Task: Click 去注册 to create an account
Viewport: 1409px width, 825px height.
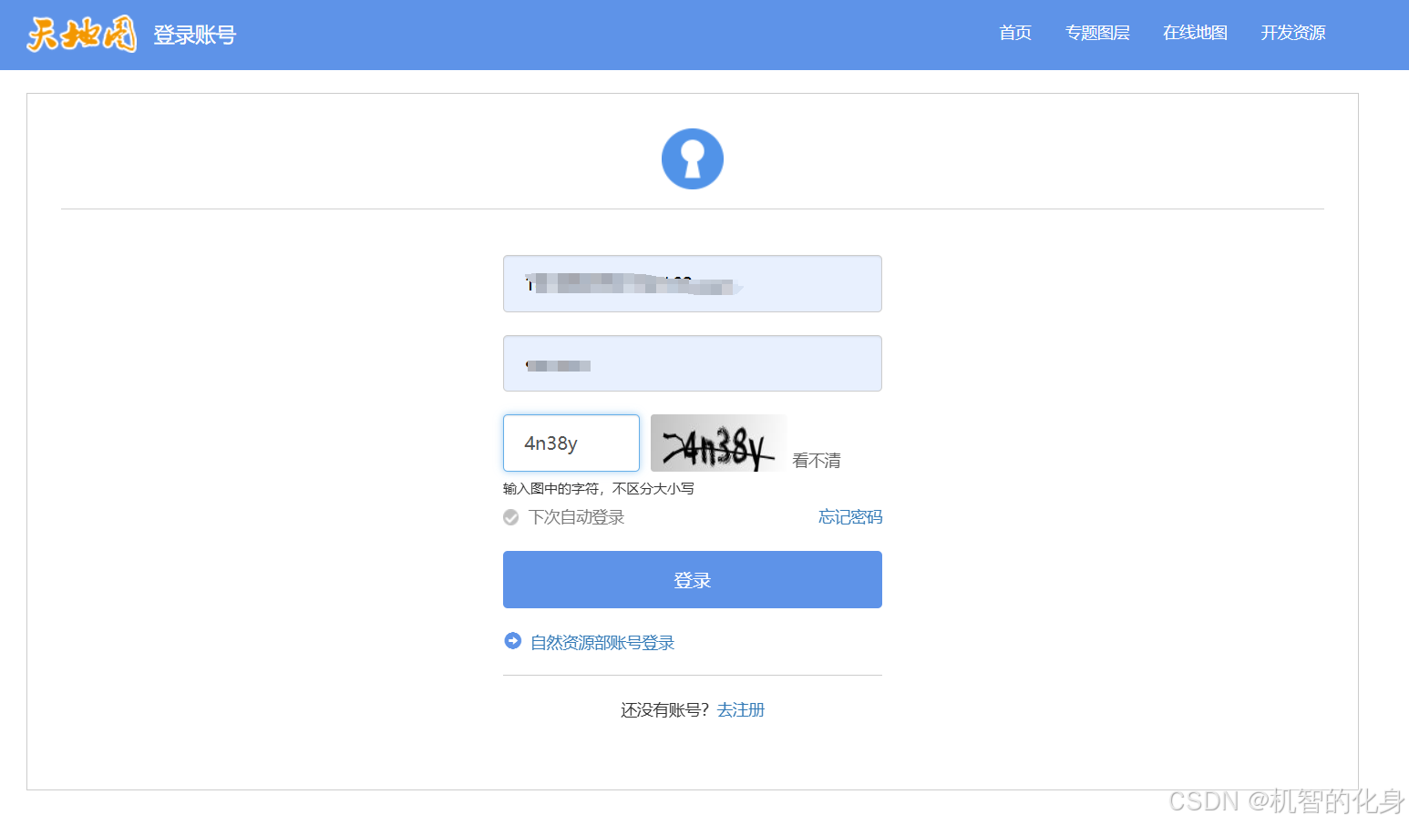Action: [741, 709]
